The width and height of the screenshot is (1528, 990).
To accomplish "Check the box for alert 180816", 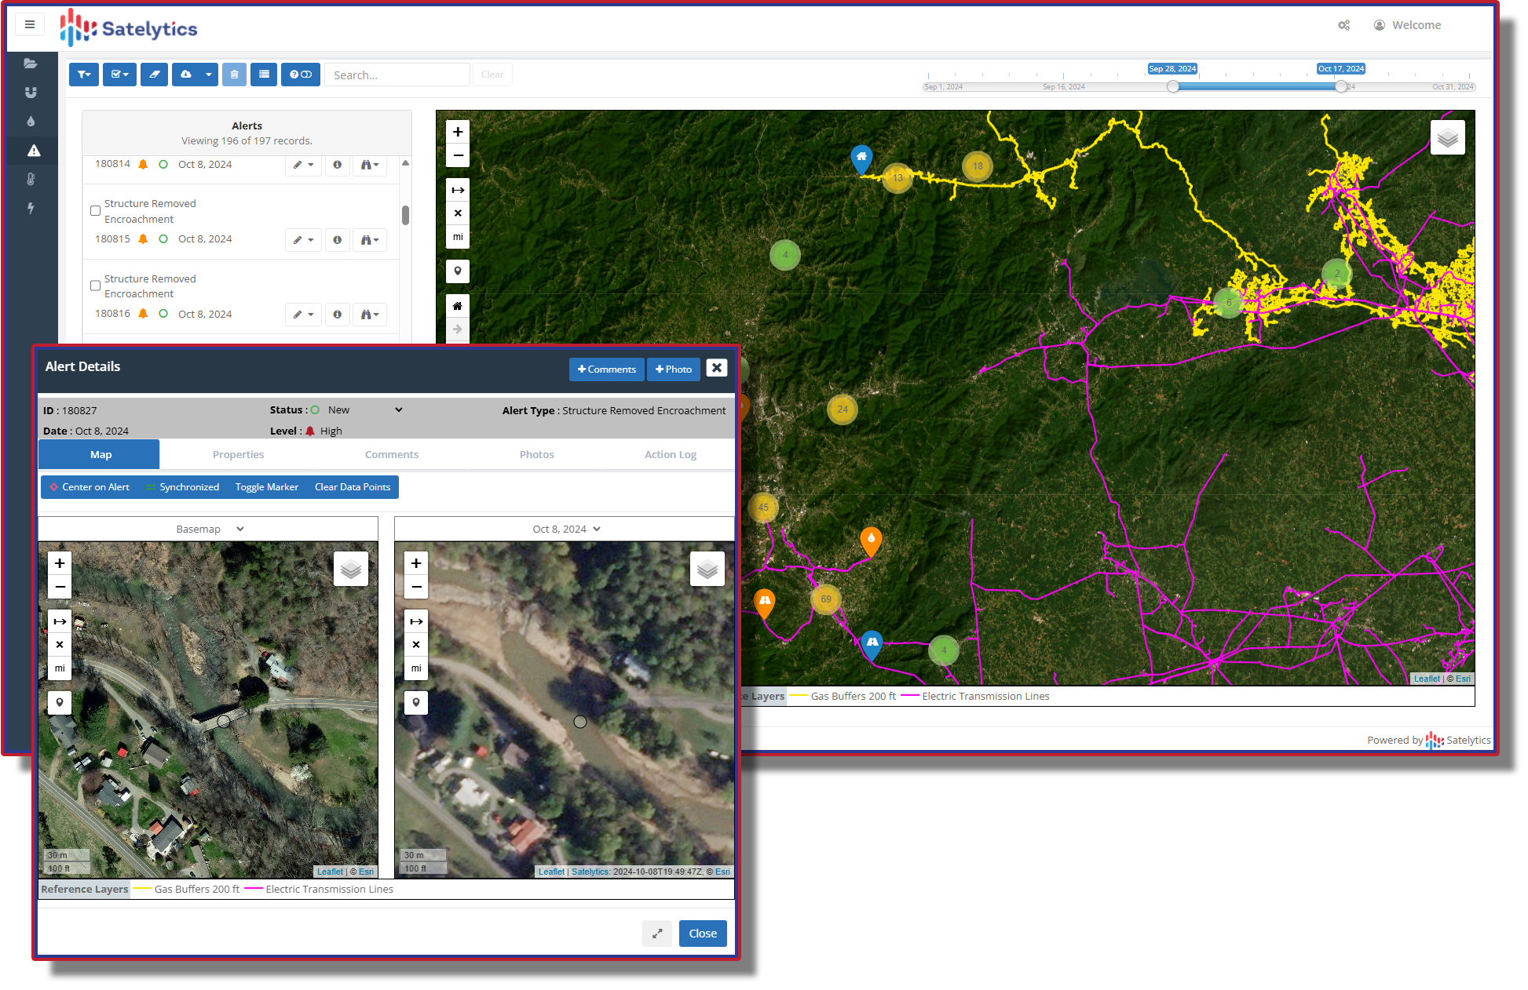I will (x=95, y=286).
